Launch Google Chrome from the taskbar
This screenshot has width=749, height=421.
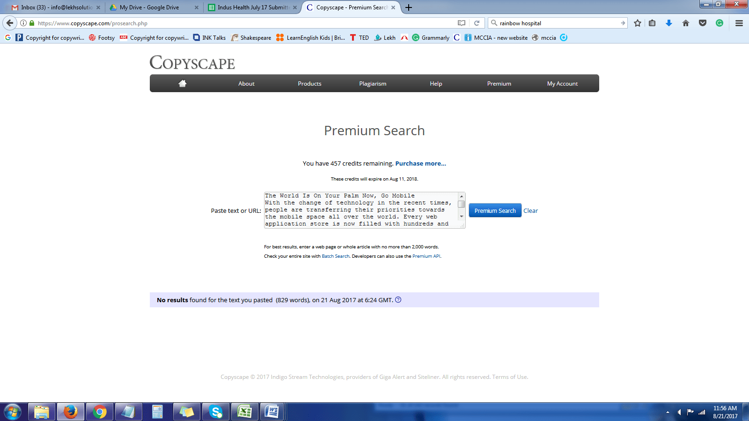[99, 412]
